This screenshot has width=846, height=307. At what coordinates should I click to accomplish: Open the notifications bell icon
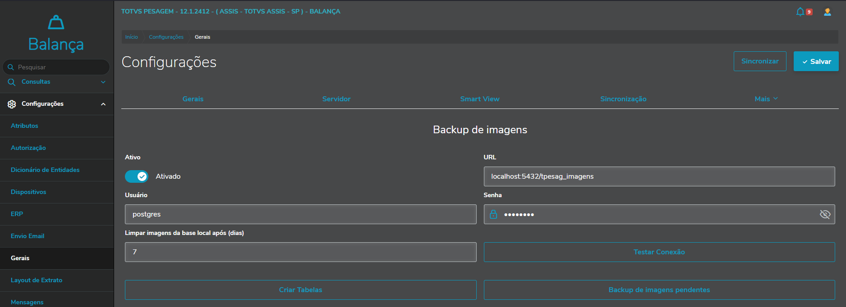pyautogui.click(x=800, y=12)
